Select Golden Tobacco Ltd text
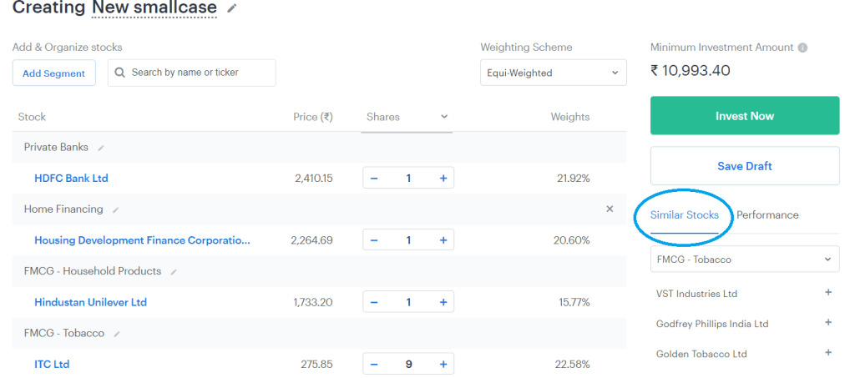 (701, 354)
